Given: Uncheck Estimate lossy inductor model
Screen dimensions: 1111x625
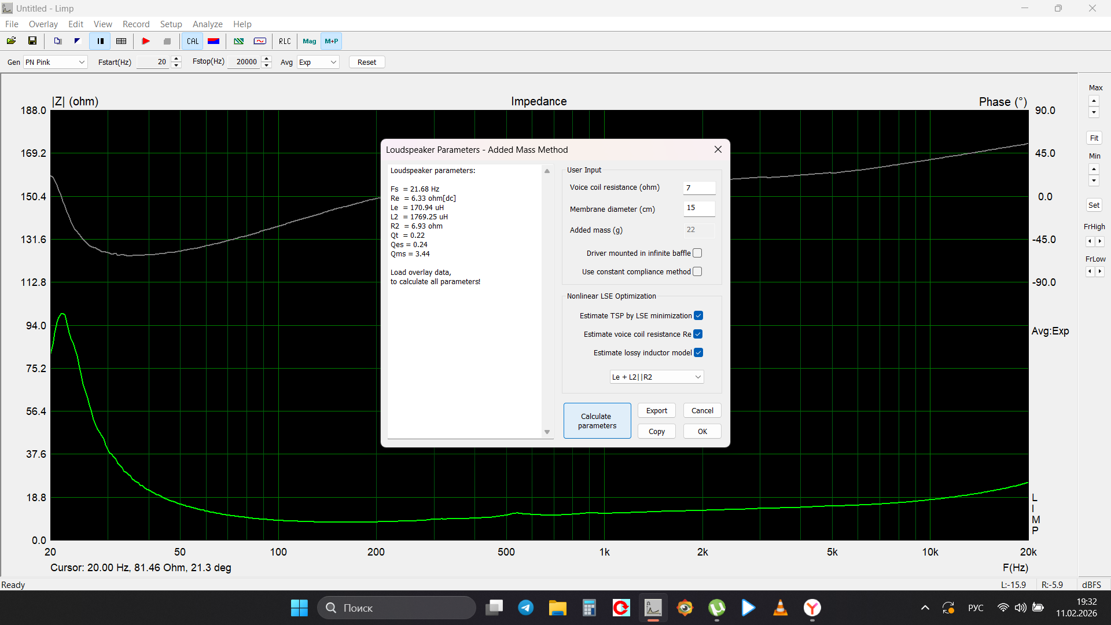Looking at the screenshot, I should coord(698,352).
